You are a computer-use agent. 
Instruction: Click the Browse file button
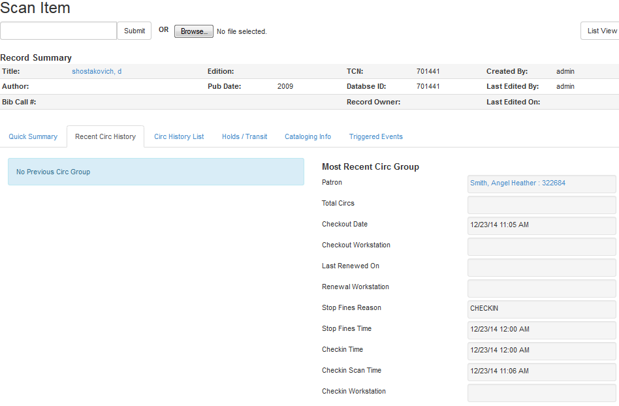pyautogui.click(x=193, y=31)
